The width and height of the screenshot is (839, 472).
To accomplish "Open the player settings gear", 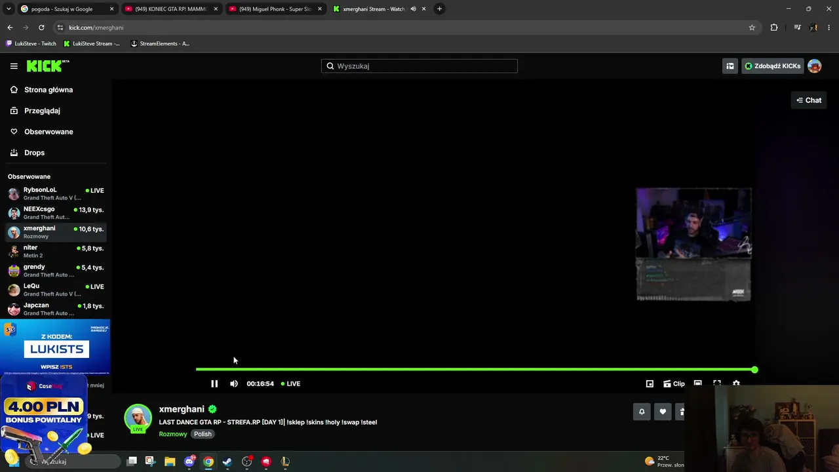I will 736,383.
